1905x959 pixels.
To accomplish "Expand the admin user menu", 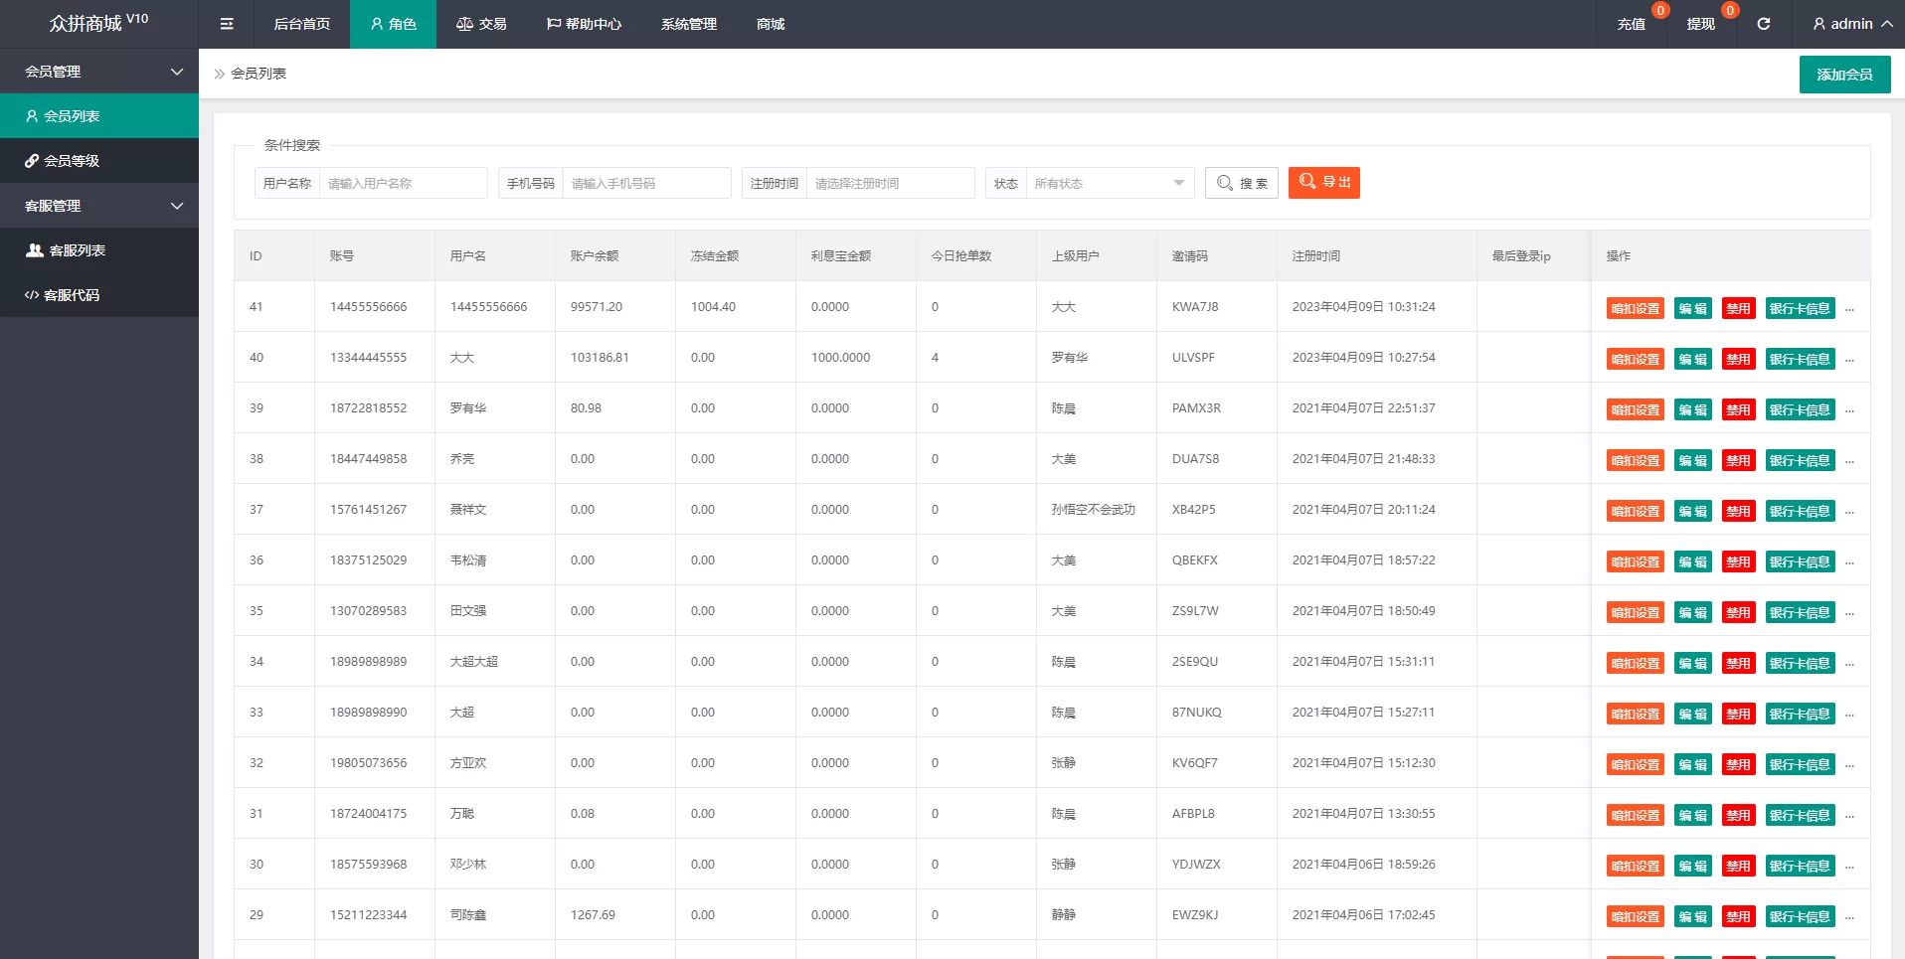I will (x=1851, y=24).
